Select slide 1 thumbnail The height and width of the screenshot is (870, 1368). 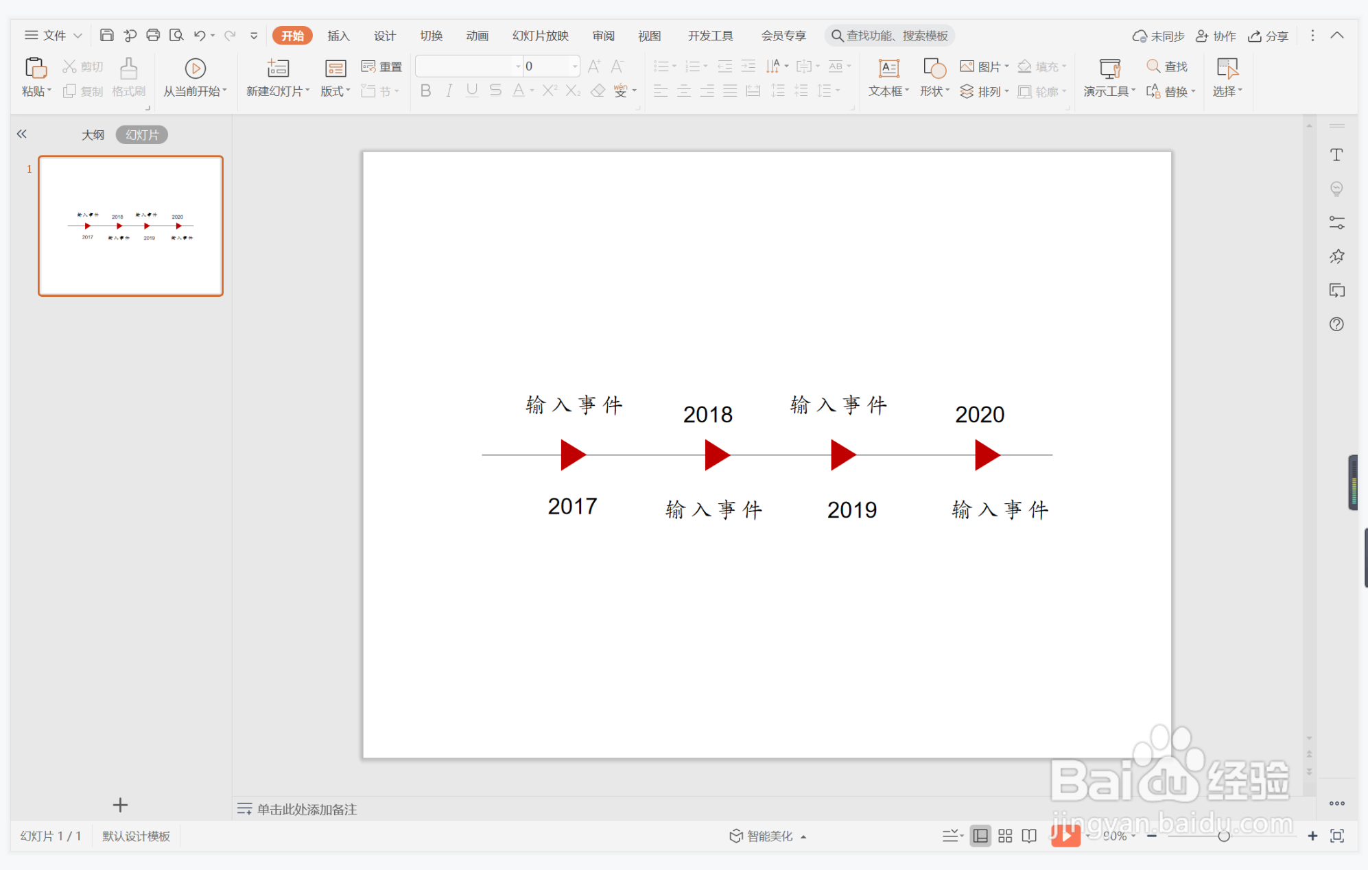pyautogui.click(x=130, y=226)
